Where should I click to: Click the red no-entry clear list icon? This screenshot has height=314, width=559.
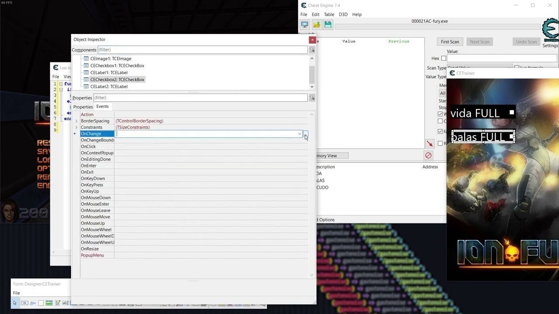point(428,155)
